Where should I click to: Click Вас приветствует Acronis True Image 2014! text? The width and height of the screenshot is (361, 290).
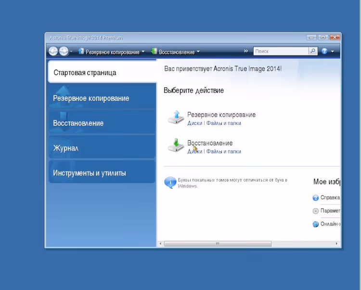(x=223, y=68)
